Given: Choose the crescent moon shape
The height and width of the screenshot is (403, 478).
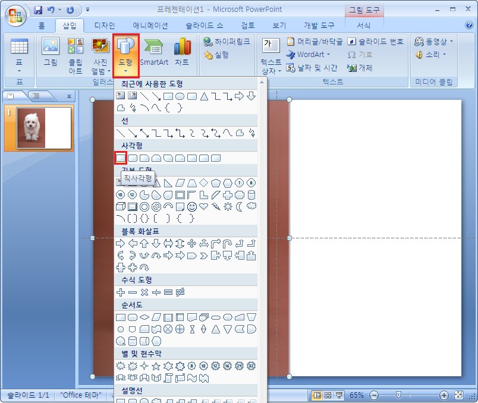Looking at the screenshot, I should point(240,207).
